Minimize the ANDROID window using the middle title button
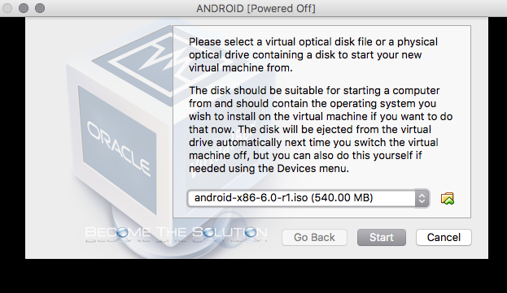Image resolution: width=507 pixels, height=293 pixels. click(24, 8)
